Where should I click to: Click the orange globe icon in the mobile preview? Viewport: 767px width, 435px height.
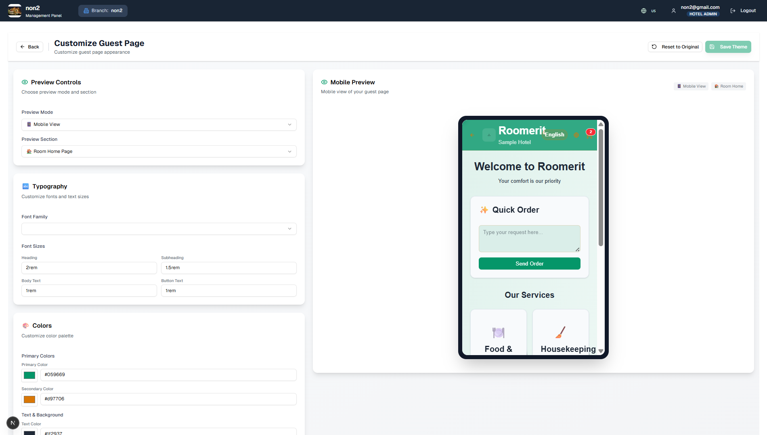(x=576, y=135)
